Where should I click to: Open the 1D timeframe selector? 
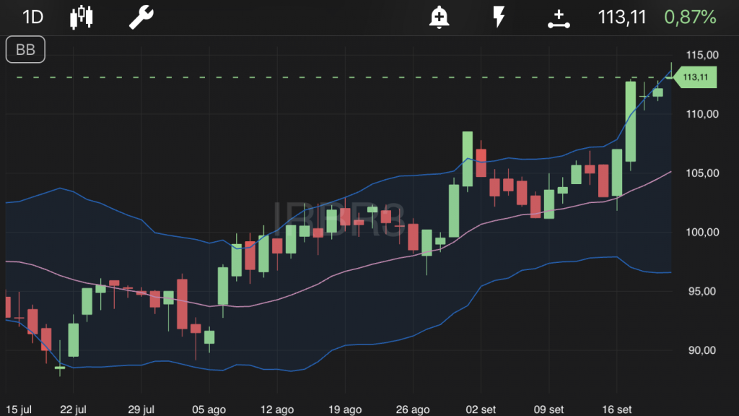tap(33, 17)
